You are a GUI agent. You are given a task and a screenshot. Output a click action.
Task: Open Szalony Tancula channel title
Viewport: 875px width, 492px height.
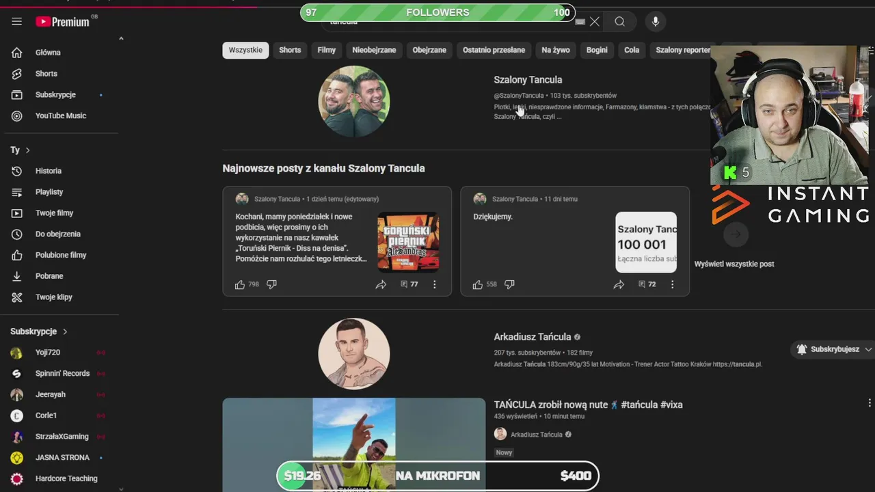click(x=528, y=80)
